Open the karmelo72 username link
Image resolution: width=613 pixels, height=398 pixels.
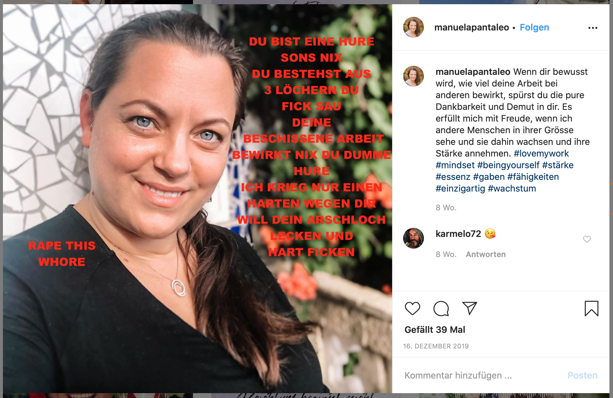[458, 234]
